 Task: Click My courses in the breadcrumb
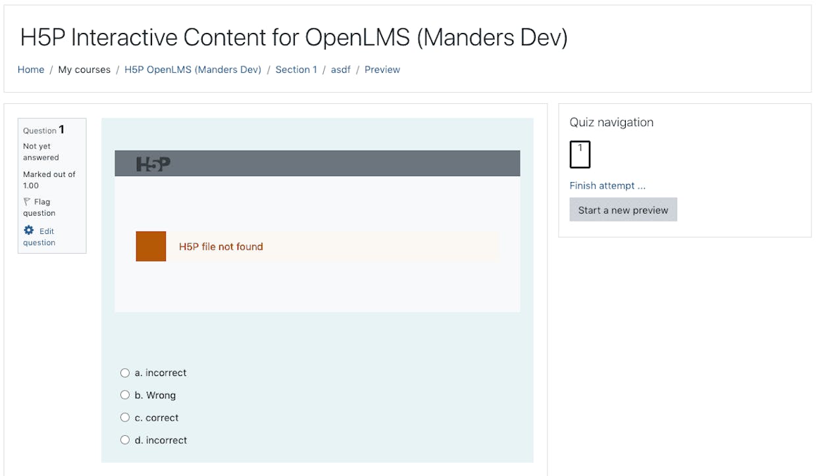[84, 70]
